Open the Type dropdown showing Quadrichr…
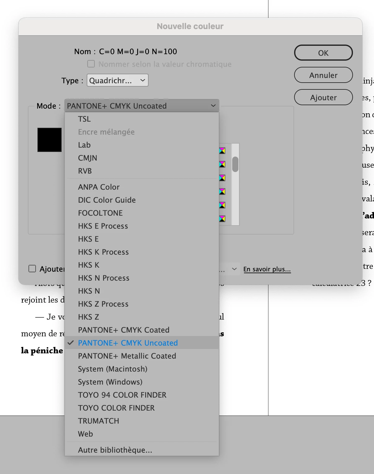The height and width of the screenshot is (474, 374). pos(118,80)
